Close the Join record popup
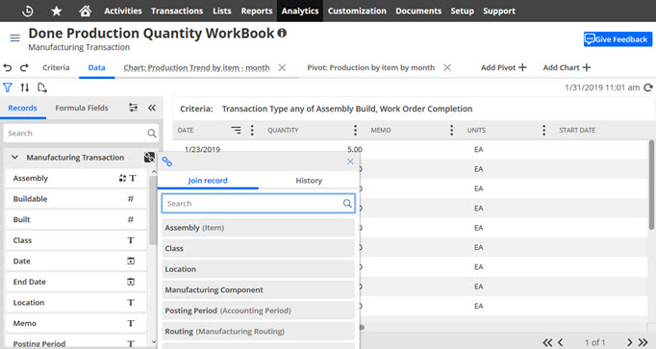656x349 pixels. [x=350, y=162]
